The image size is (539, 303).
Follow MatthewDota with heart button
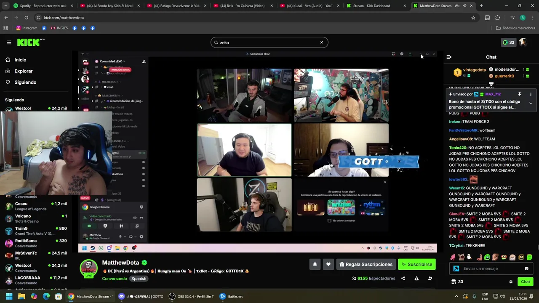(x=328, y=264)
